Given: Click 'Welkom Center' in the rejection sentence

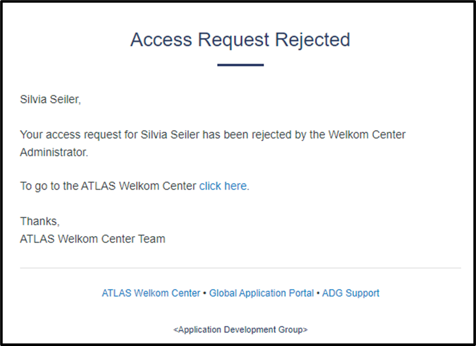Looking at the screenshot, I should pyautogui.click(x=367, y=134).
